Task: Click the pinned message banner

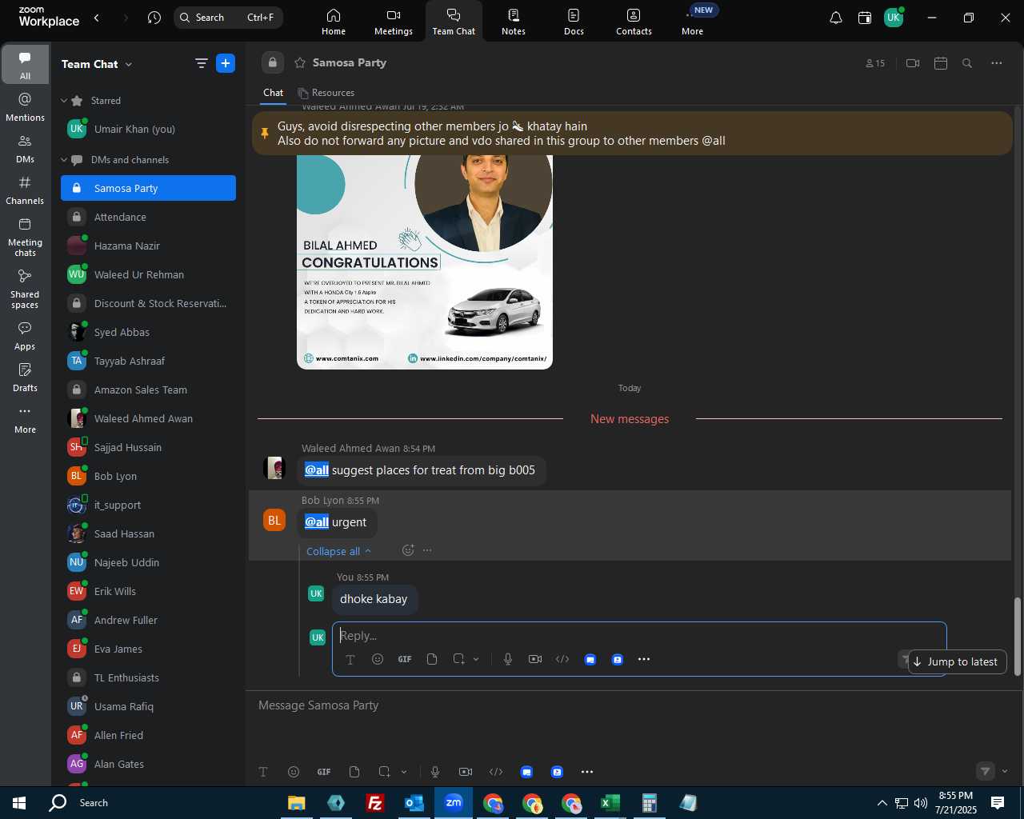Action: 632,134
